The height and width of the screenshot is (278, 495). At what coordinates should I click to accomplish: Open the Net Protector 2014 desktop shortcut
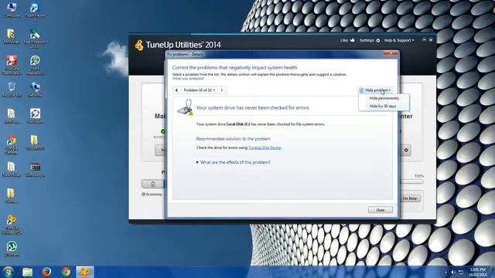tap(35, 39)
